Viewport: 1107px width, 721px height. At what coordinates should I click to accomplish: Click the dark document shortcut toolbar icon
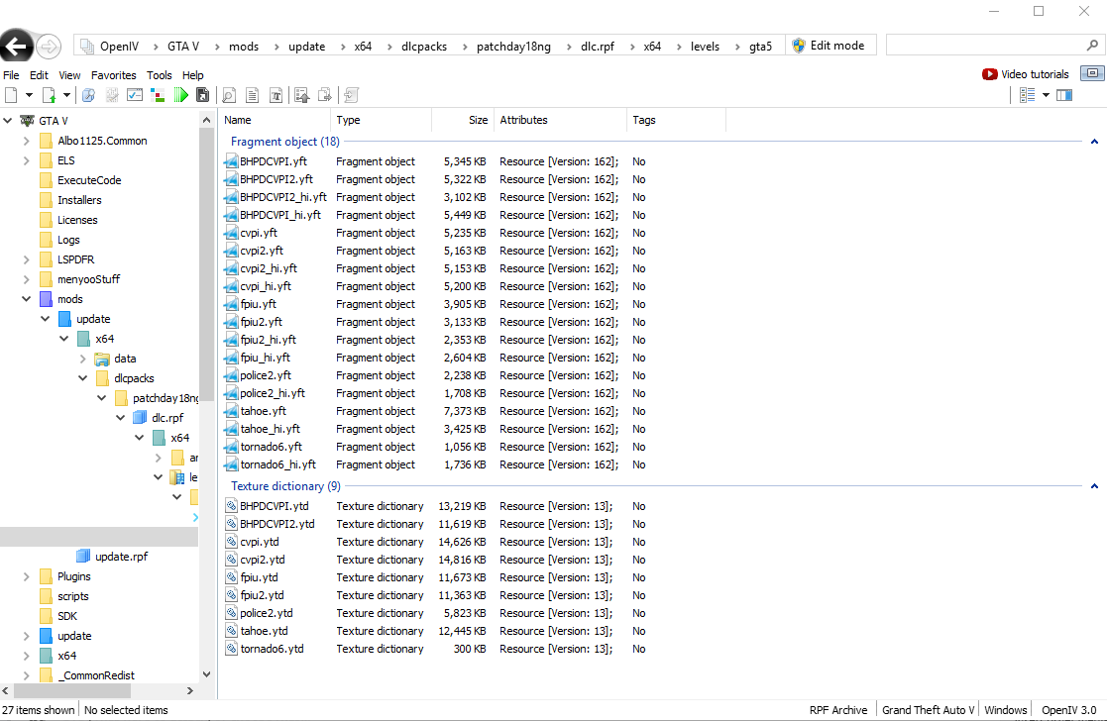point(202,95)
